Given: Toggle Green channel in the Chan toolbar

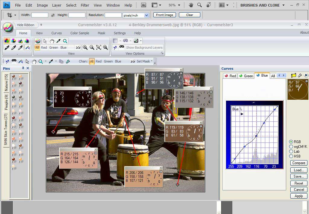Looking at the screenshot, I should click(108, 61).
